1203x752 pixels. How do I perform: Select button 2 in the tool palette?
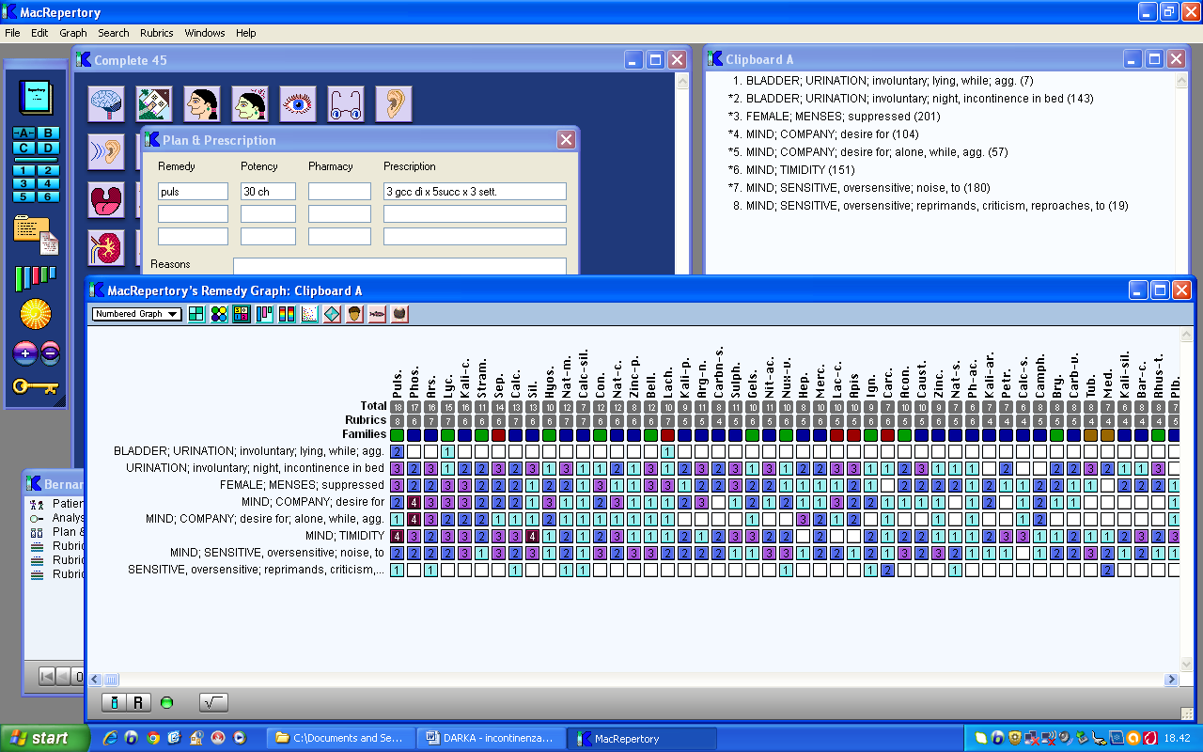coord(48,171)
